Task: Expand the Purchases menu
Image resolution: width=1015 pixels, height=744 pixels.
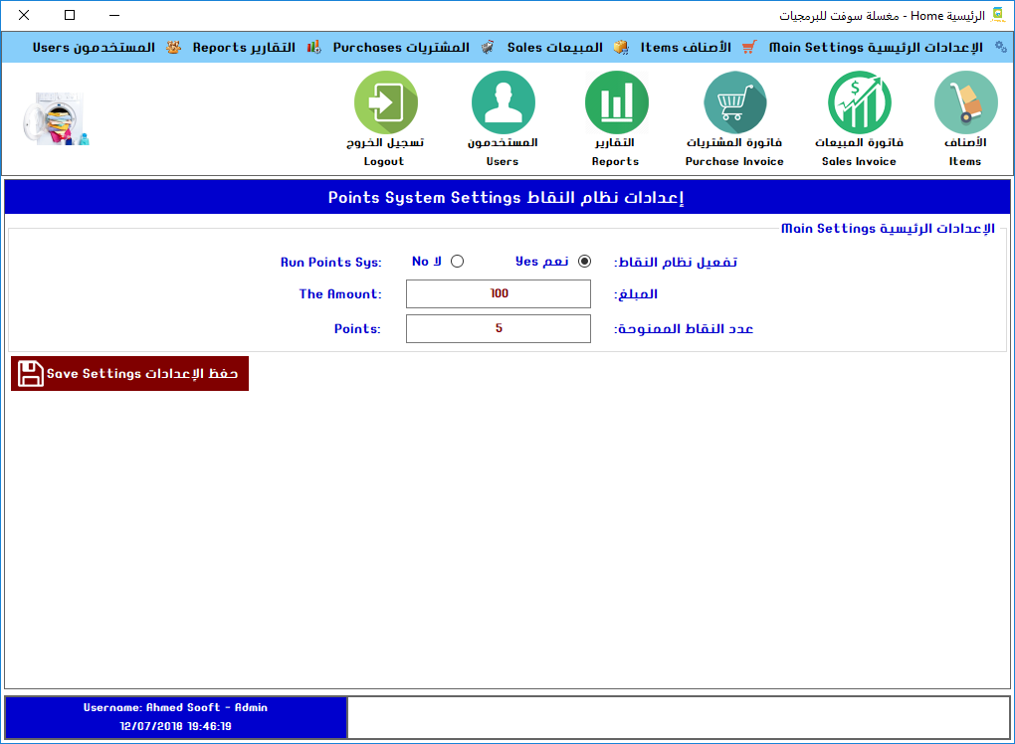Action: click(401, 47)
